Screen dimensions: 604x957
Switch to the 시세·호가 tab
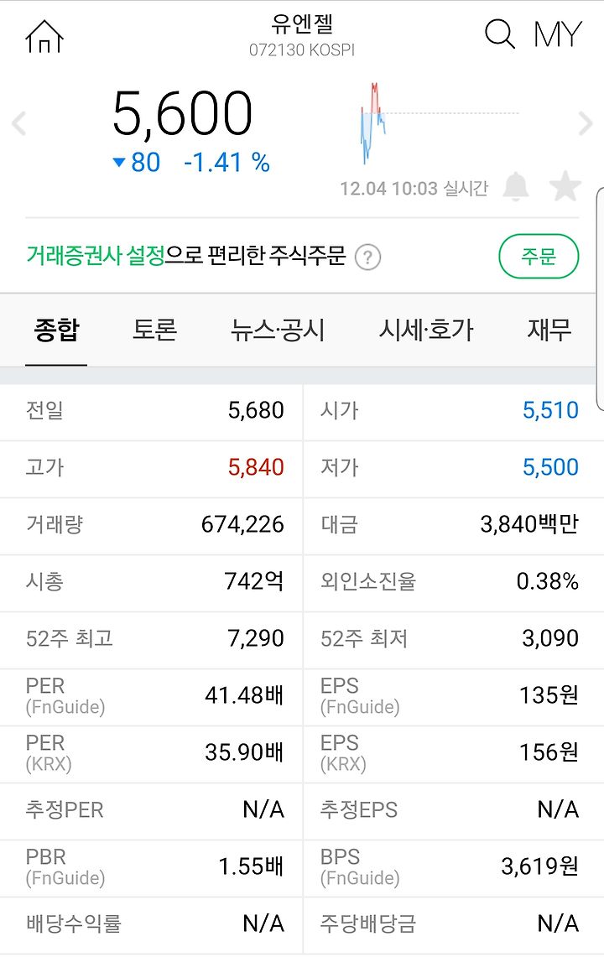click(x=425, y=330)
